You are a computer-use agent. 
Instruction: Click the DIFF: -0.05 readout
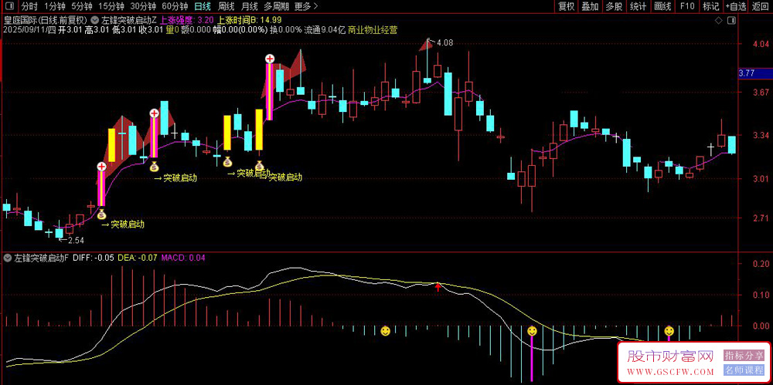point(94,258)
